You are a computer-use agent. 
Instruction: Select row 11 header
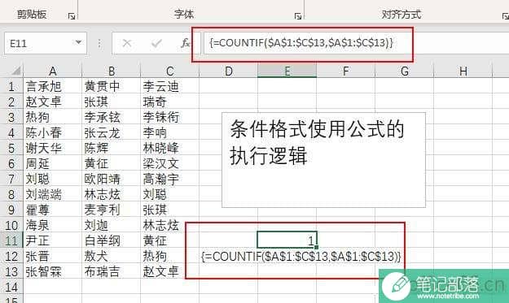click(x=11, y=240)
